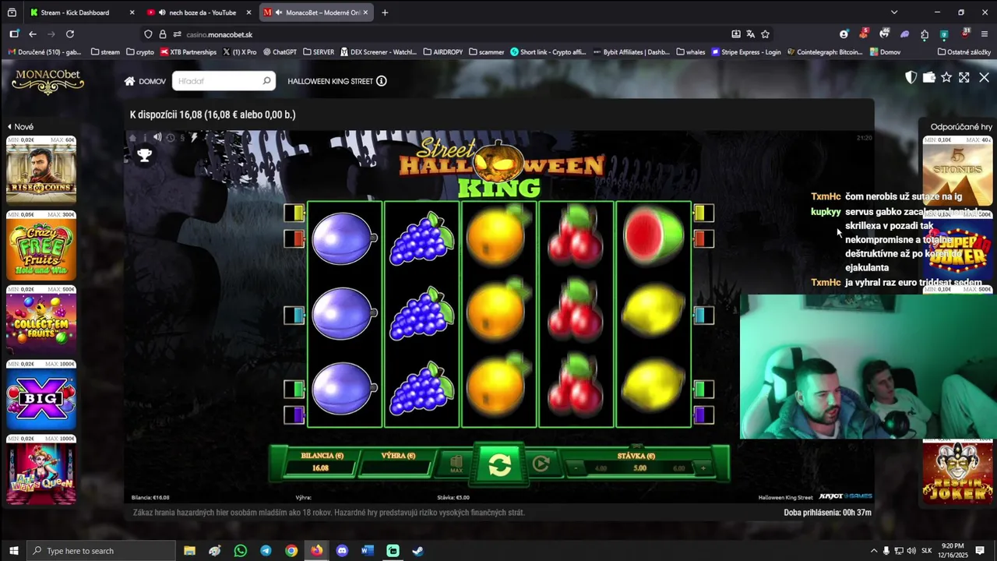Open the Firefox application menu
This screenshot has width=997, height=561.
click(x=985, y=34)
